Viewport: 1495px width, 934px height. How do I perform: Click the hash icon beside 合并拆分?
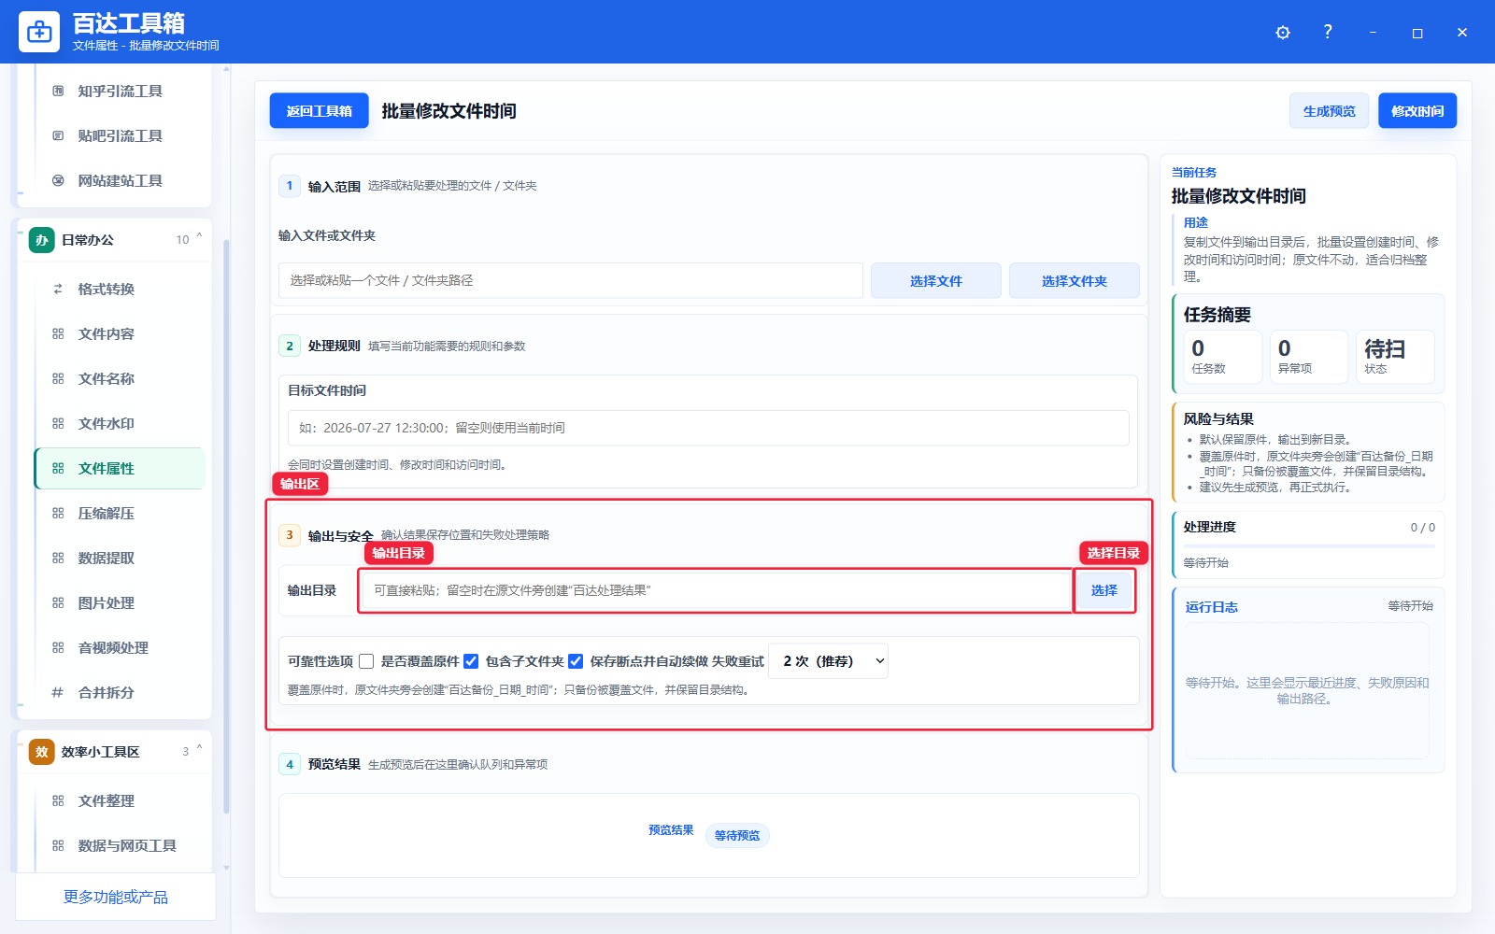coord(58,692)
